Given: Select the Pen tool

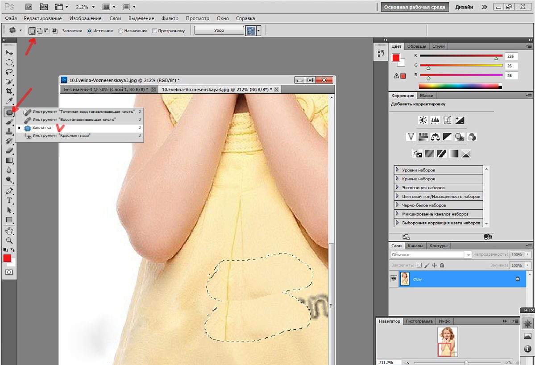Looking at the screenshot, I should 9,191.
